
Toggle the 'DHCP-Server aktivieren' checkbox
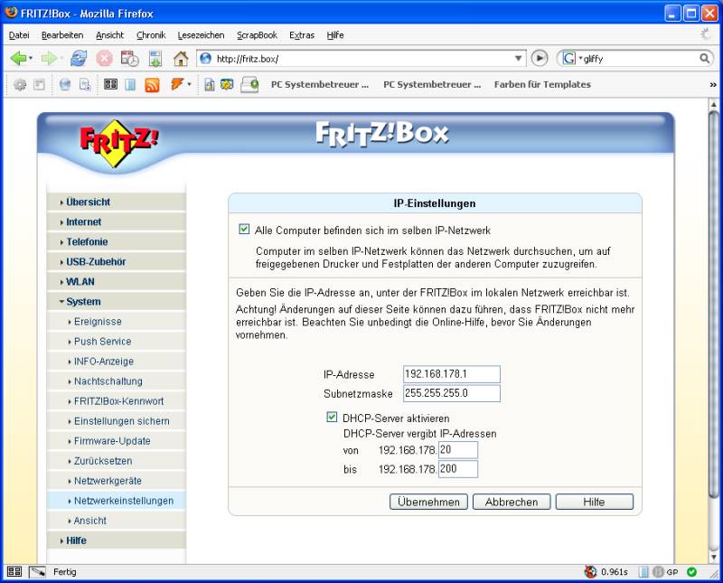[x=332, y=418]
